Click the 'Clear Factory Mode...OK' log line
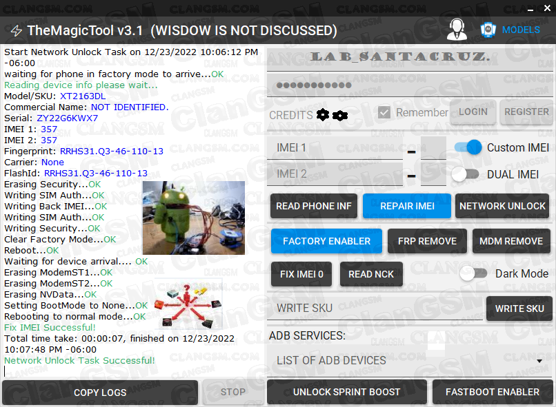Viewport: 556px width, 407px height. pos(60,240)
